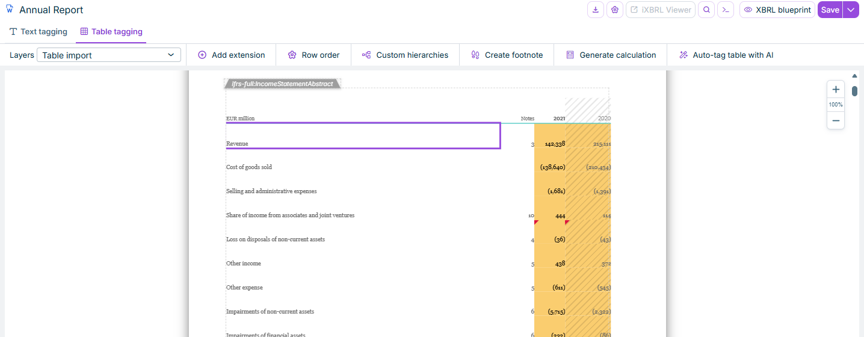Screen dimensions: 864x337
Task: Open the Layers dropdown
Action: point(109,55)
